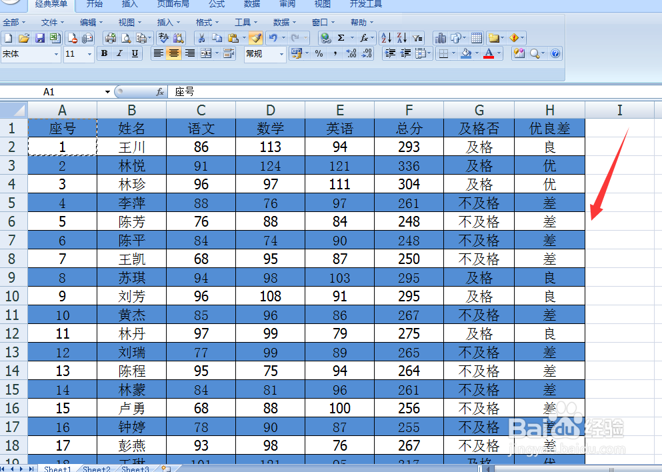
Task: Open a file with the folder icon
Action: coord(23,39)
